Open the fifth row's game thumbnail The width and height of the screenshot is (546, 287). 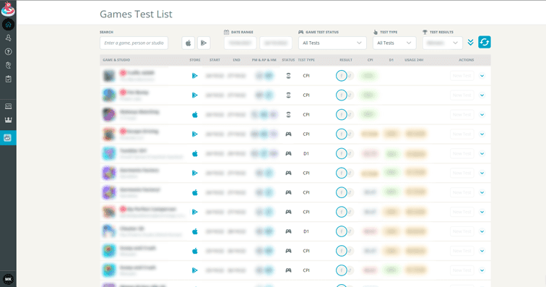point(109,153)
